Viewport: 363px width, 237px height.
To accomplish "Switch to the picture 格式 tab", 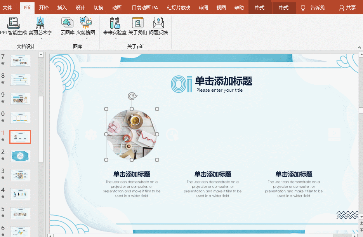I will [284, 7].
